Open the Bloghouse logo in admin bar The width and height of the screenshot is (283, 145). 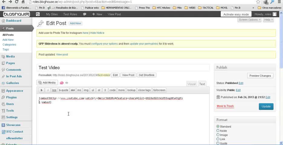16,14
